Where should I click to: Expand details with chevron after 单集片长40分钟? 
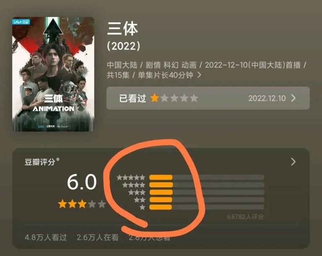(199, 75)
